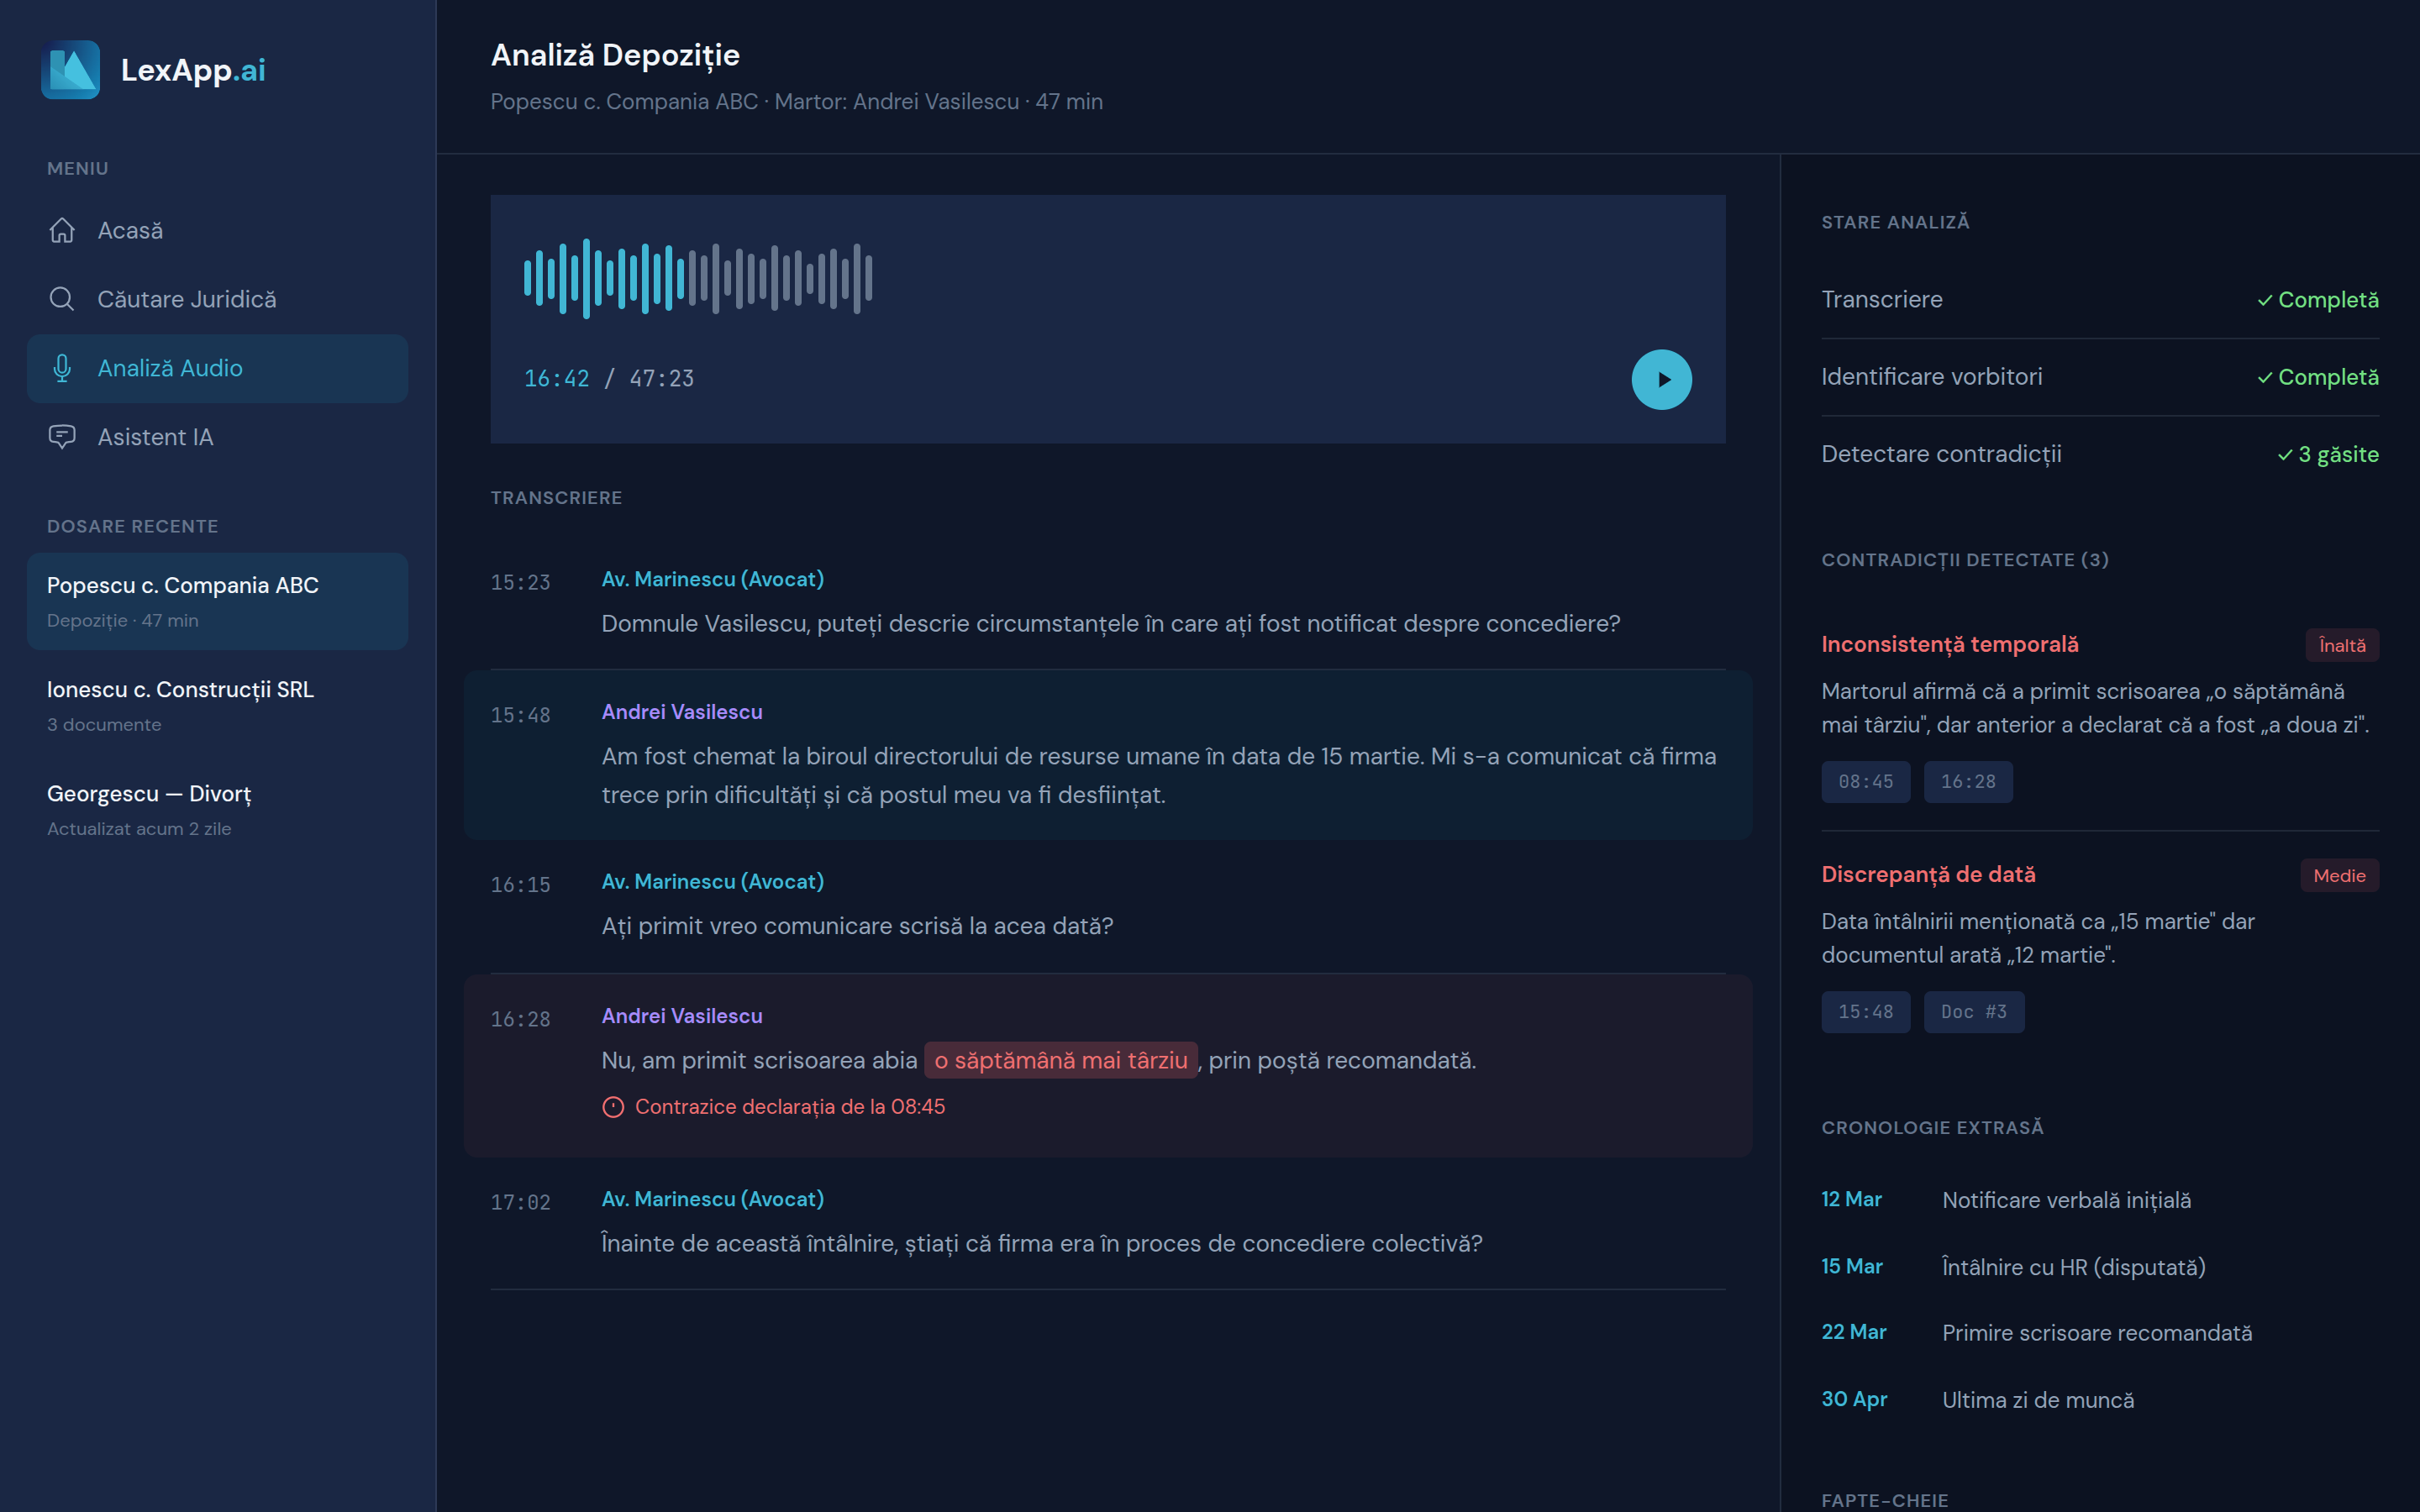The image size is (2420, 1512).
Task: Open Doc #3 reference badge
Action: click(1973, 1012)
